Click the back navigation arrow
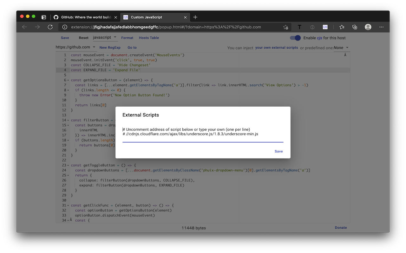406x253 pixels. [x=24, y=27]
